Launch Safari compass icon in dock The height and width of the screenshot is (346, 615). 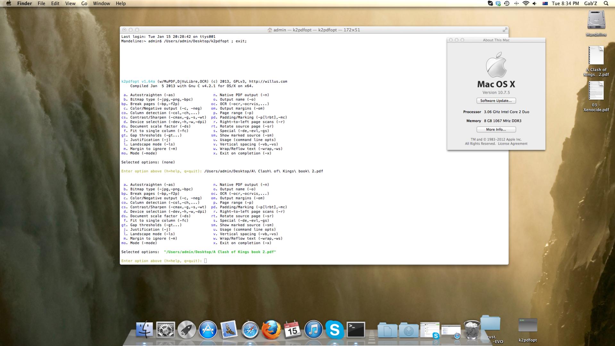(250, 330)
